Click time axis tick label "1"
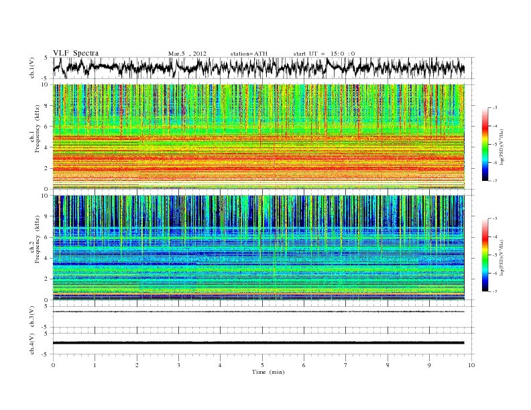The width and height of the screenshot is (531, 410). coord(95,365)
